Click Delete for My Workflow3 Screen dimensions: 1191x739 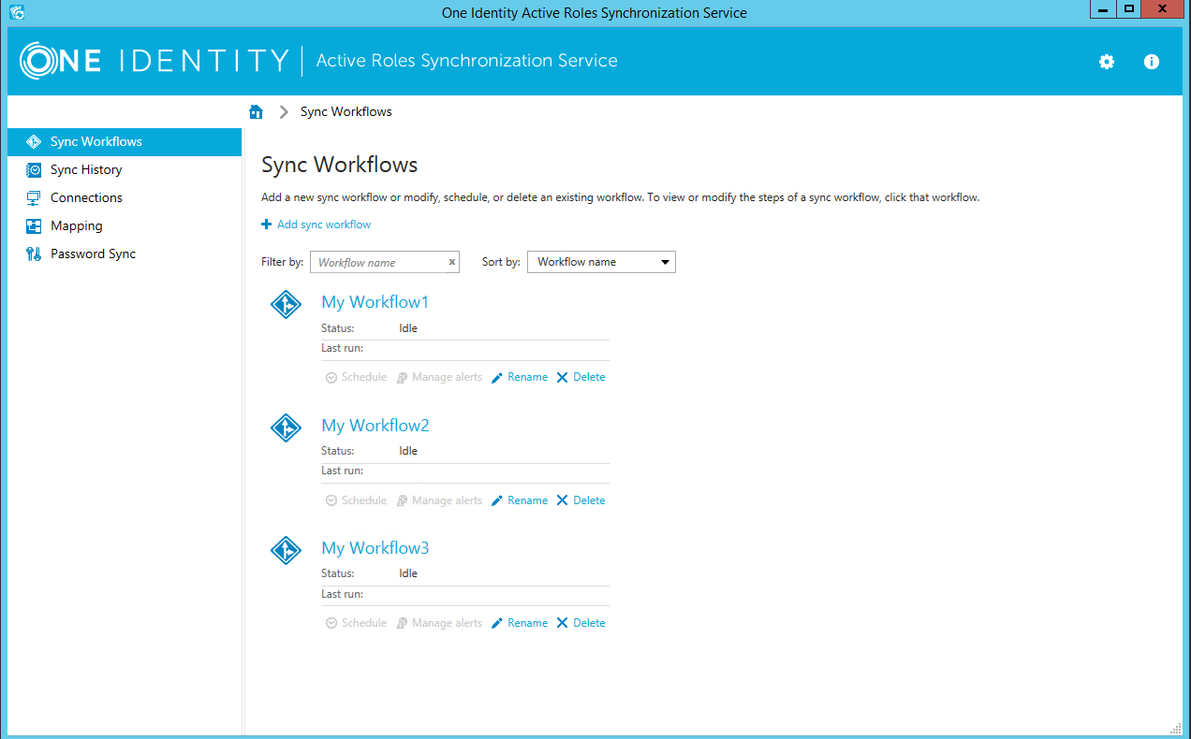[589, 624]
